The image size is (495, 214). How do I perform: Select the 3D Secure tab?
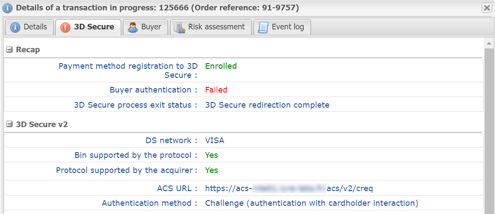tap(94, 27)
